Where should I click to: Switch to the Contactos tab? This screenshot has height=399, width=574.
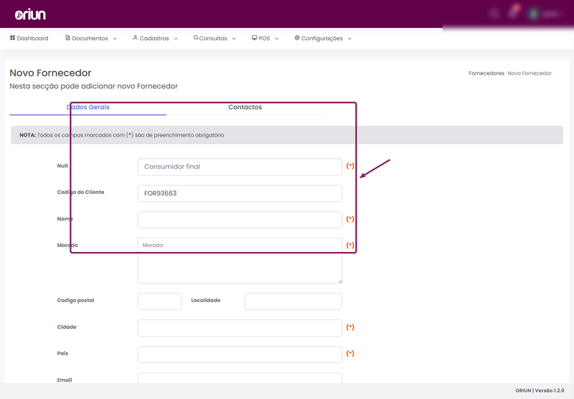[245, 107]
